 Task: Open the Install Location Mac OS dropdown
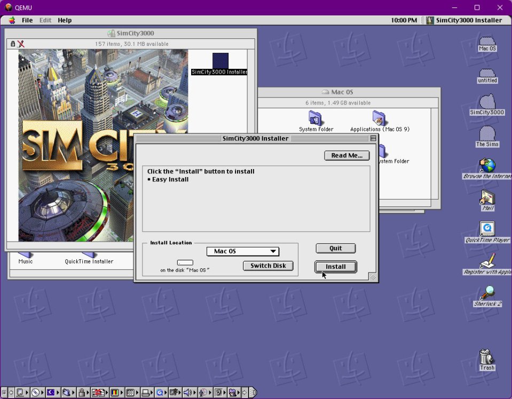click(x=243, y=251)
